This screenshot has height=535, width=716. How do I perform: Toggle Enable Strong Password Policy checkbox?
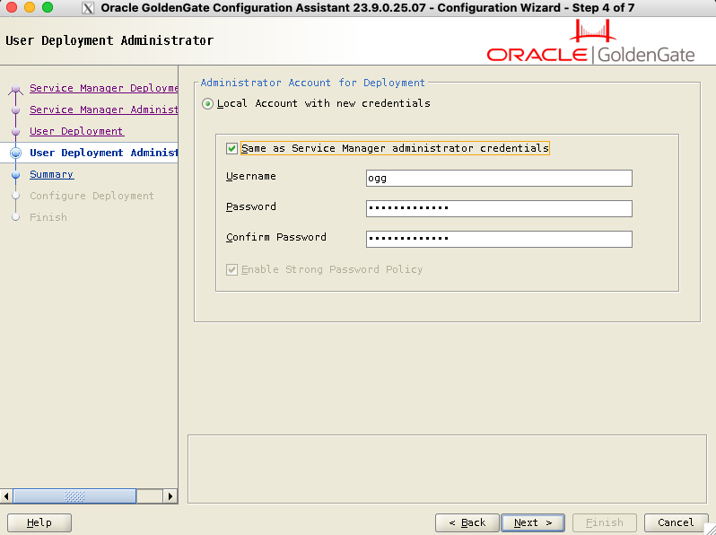click(x=232, y=269)
